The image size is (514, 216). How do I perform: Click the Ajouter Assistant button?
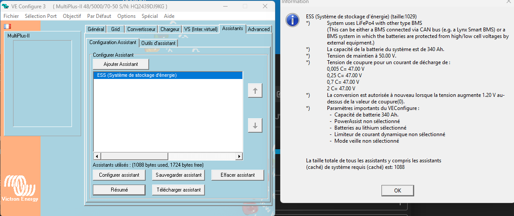[121, 64]
